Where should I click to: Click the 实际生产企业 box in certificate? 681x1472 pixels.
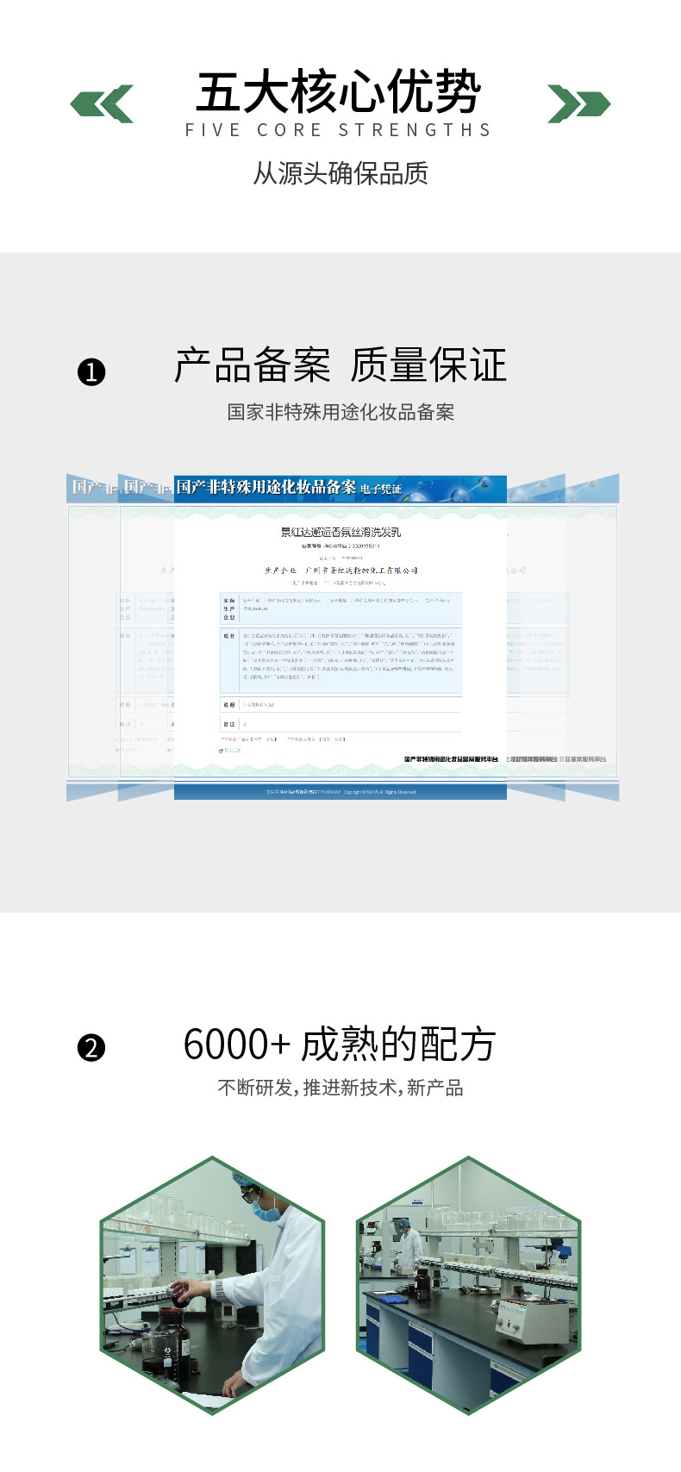[340, 608]
